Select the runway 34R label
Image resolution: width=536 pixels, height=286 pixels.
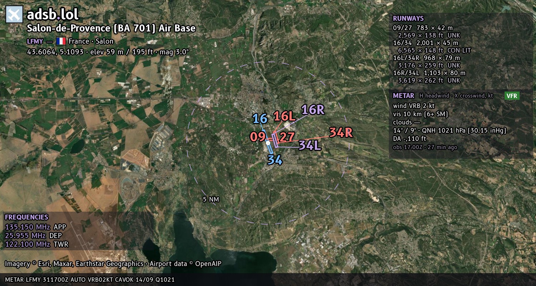pos(341,133)
